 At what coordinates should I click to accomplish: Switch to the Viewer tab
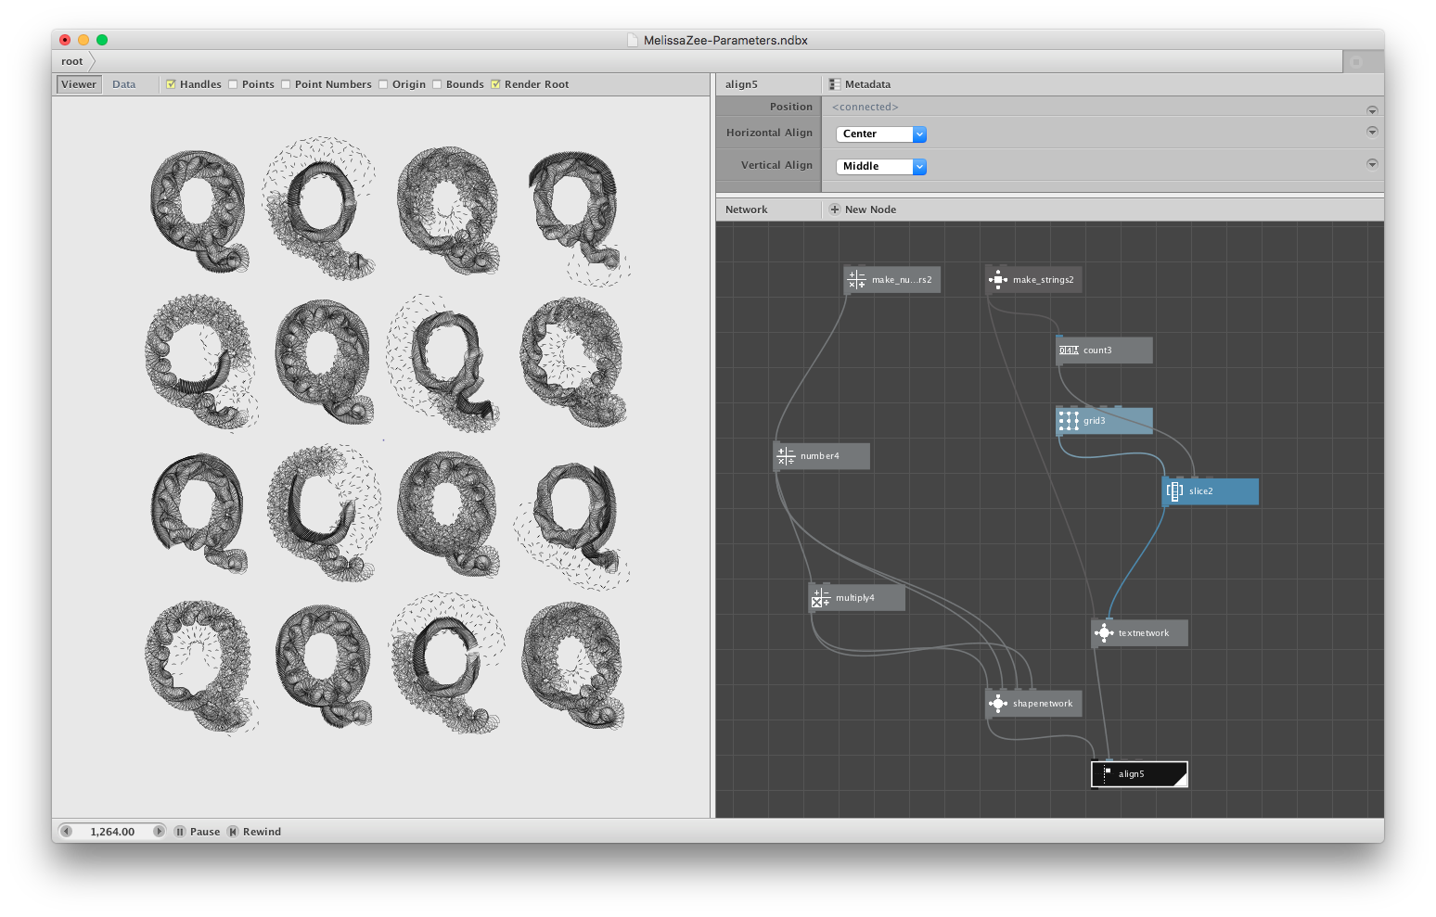point(79,84)
